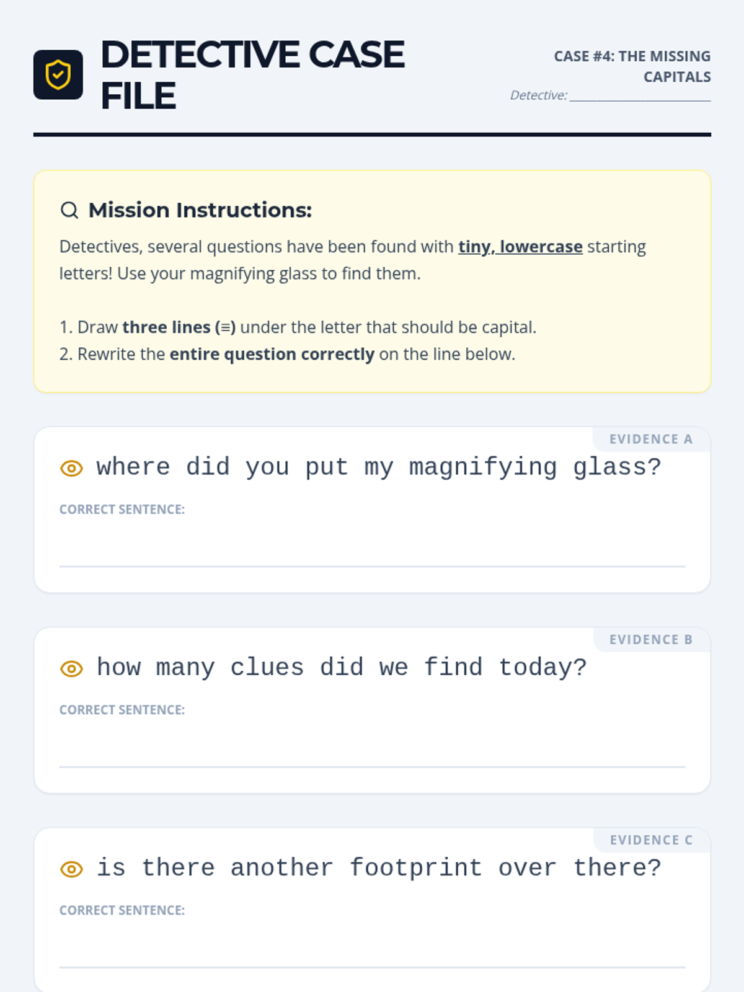Click the eye icon beside Evidence C question

pos(71,869)
